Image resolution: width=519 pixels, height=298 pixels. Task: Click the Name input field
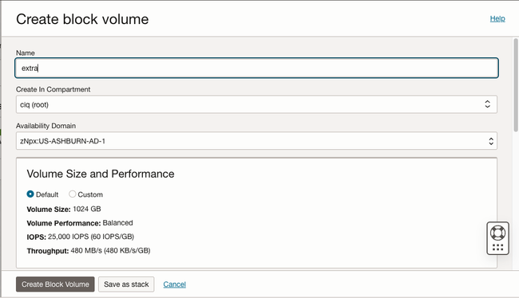(x=256, y=68)
